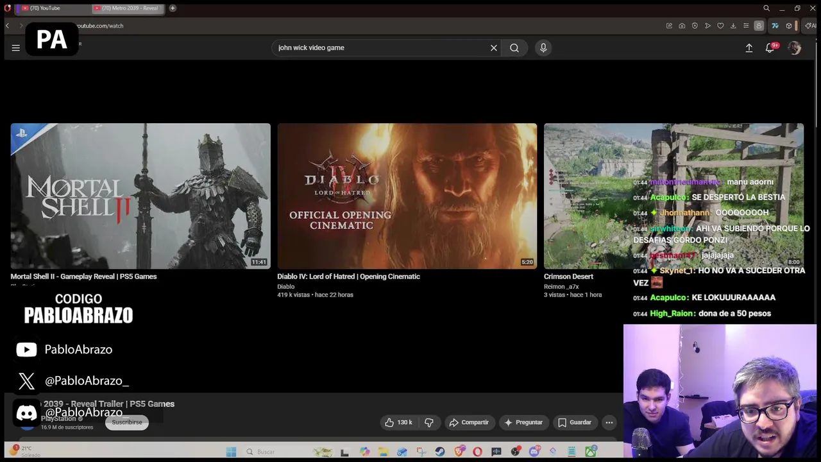Open the Diablo channel name link
Image resolution: width=821 pixels, height=462 pixels.
[x=285, y=287]
